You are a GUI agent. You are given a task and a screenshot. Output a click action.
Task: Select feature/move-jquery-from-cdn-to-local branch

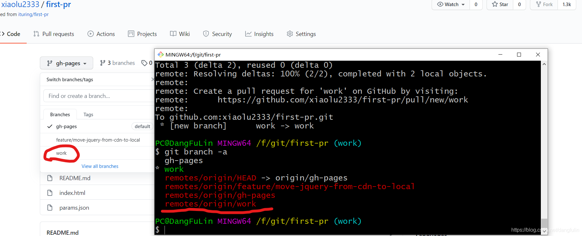click(97, 140)
